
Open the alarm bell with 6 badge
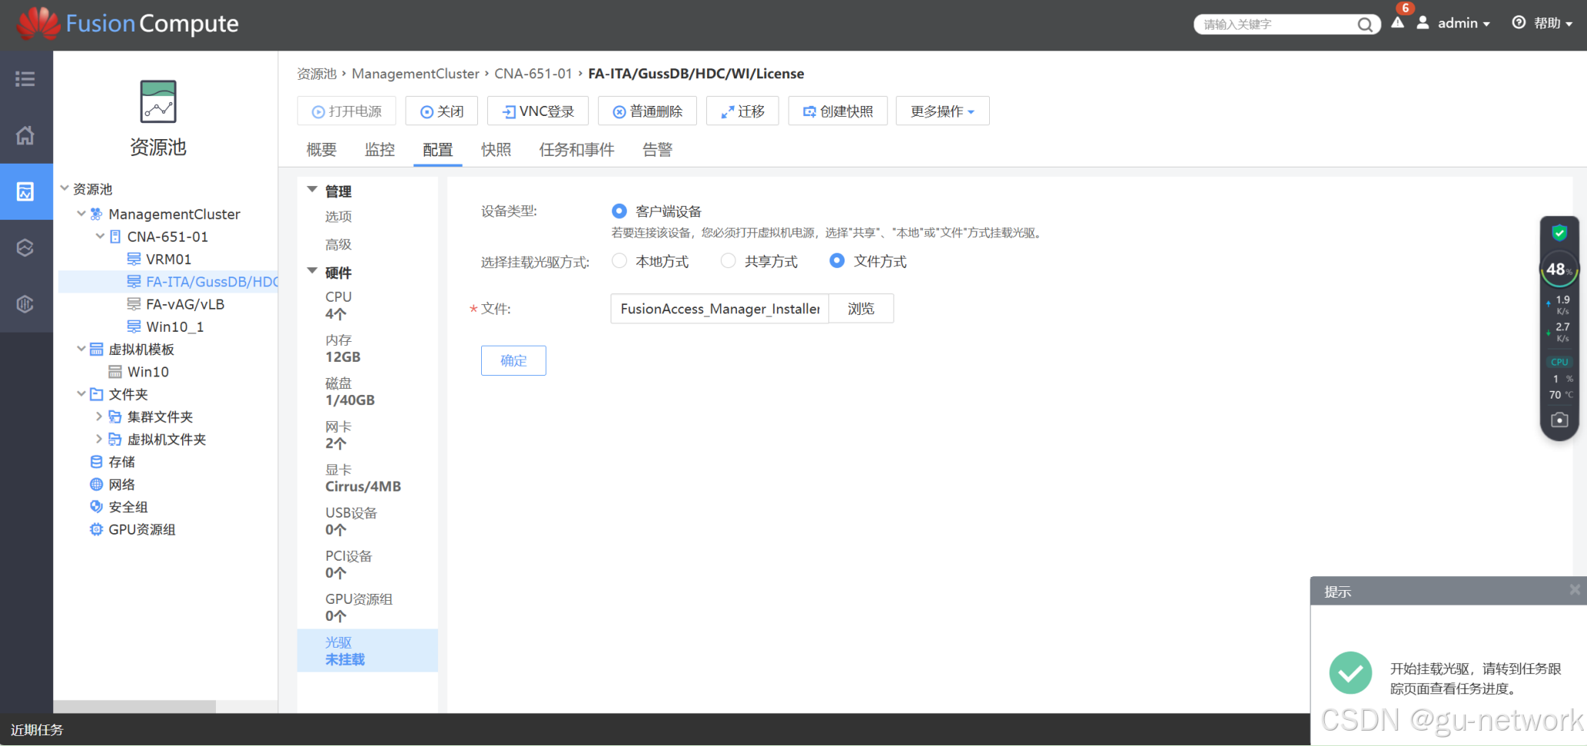pyautogui.click(x=1398, y=22)
